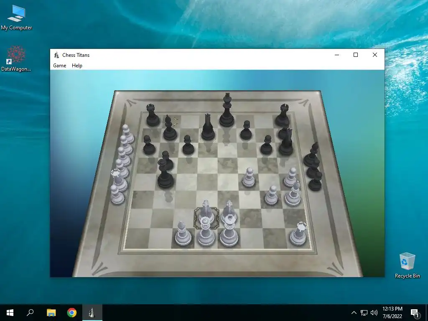Open the Windows Start menu
This screenshot has height=321, width=428.
10,313
